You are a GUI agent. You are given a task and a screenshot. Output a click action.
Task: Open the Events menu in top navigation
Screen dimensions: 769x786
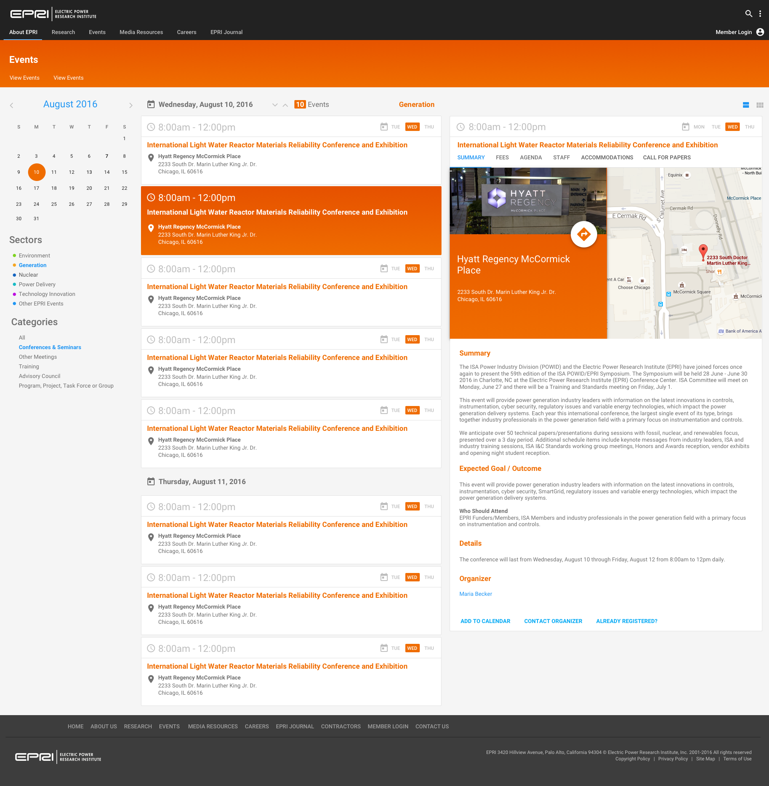pos(97,32)
